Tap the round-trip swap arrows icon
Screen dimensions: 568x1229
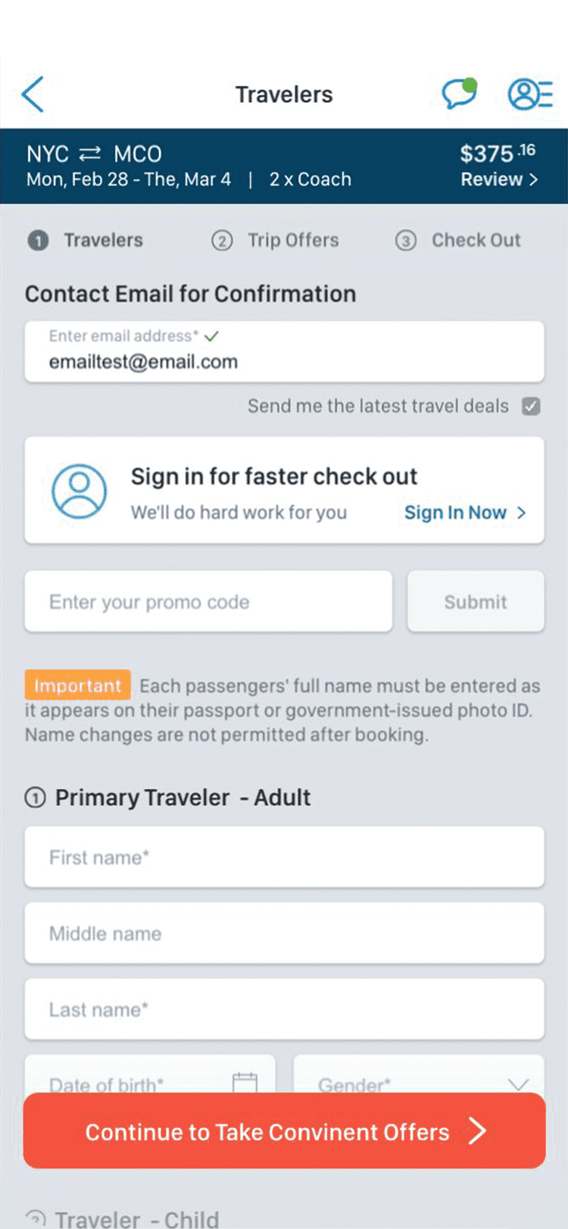click(x=90, y=154)
